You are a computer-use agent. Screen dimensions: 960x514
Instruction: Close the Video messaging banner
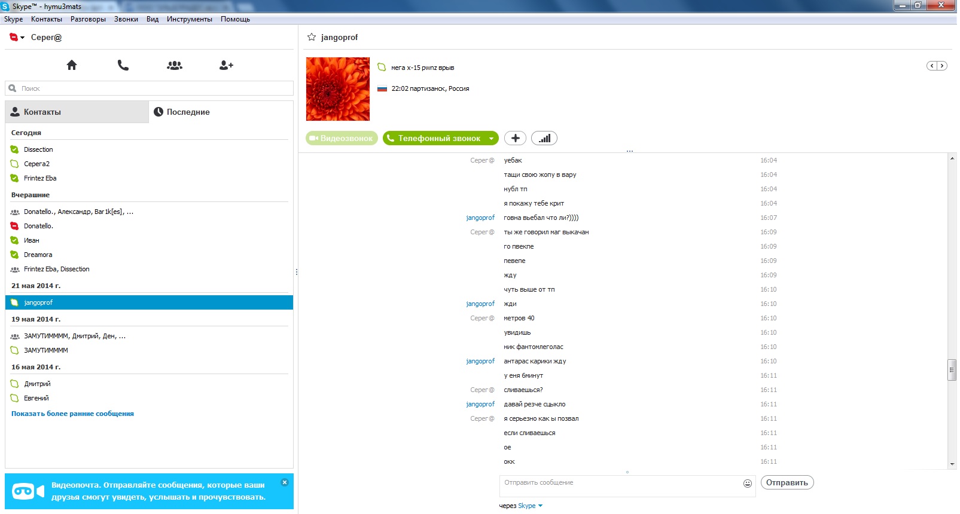(x=285, y=482)
